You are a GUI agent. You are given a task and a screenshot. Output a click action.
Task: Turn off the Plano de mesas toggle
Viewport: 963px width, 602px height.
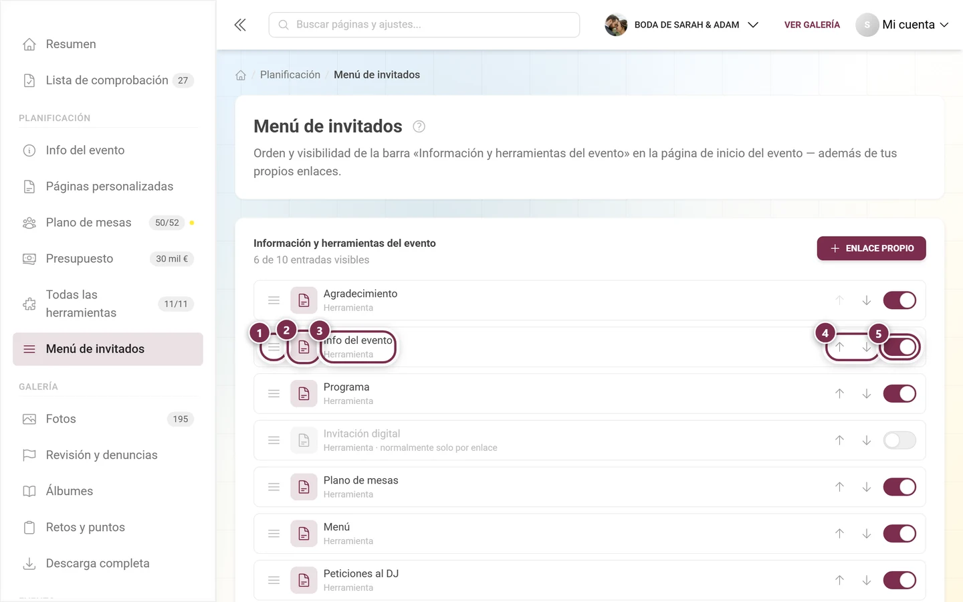(899, 487)
